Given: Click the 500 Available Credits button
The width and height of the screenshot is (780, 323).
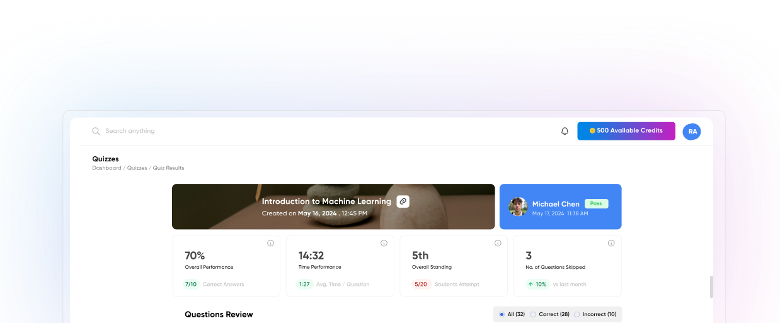Looking at the screenshot, I should 626,131.
